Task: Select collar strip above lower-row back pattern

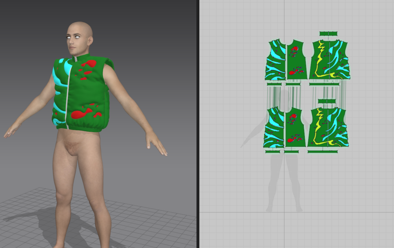Action: pos(327,101)
